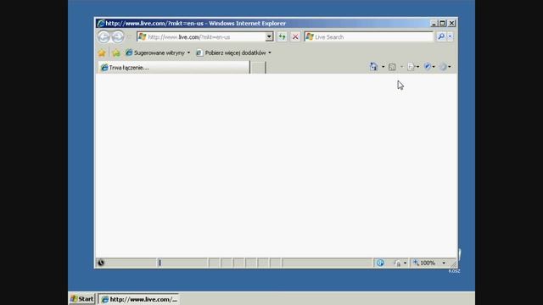Select the Trwa łączenie tab
Screen dimensions: 543x305
[173, 68]
